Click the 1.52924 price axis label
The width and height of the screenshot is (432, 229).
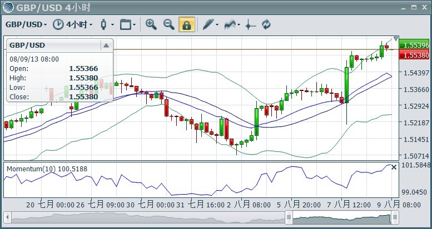pyautogui.click(x=416, y=106)
